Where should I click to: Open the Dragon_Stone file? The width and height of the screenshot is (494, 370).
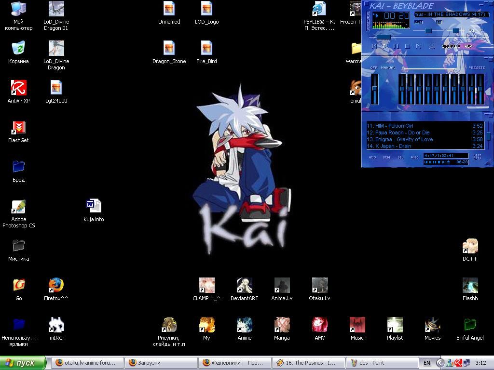(169, 52)
